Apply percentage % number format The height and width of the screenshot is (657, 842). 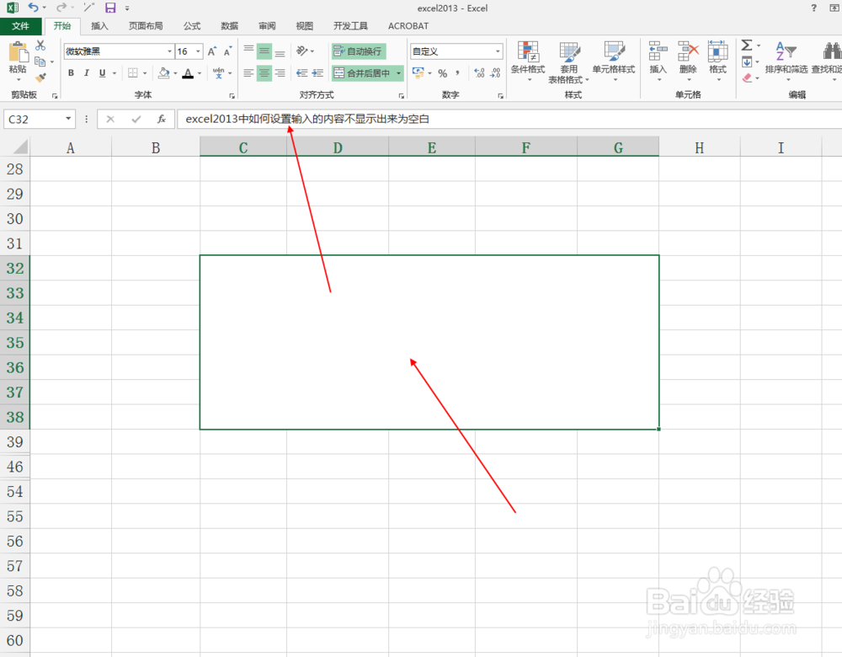coord(442,73)
